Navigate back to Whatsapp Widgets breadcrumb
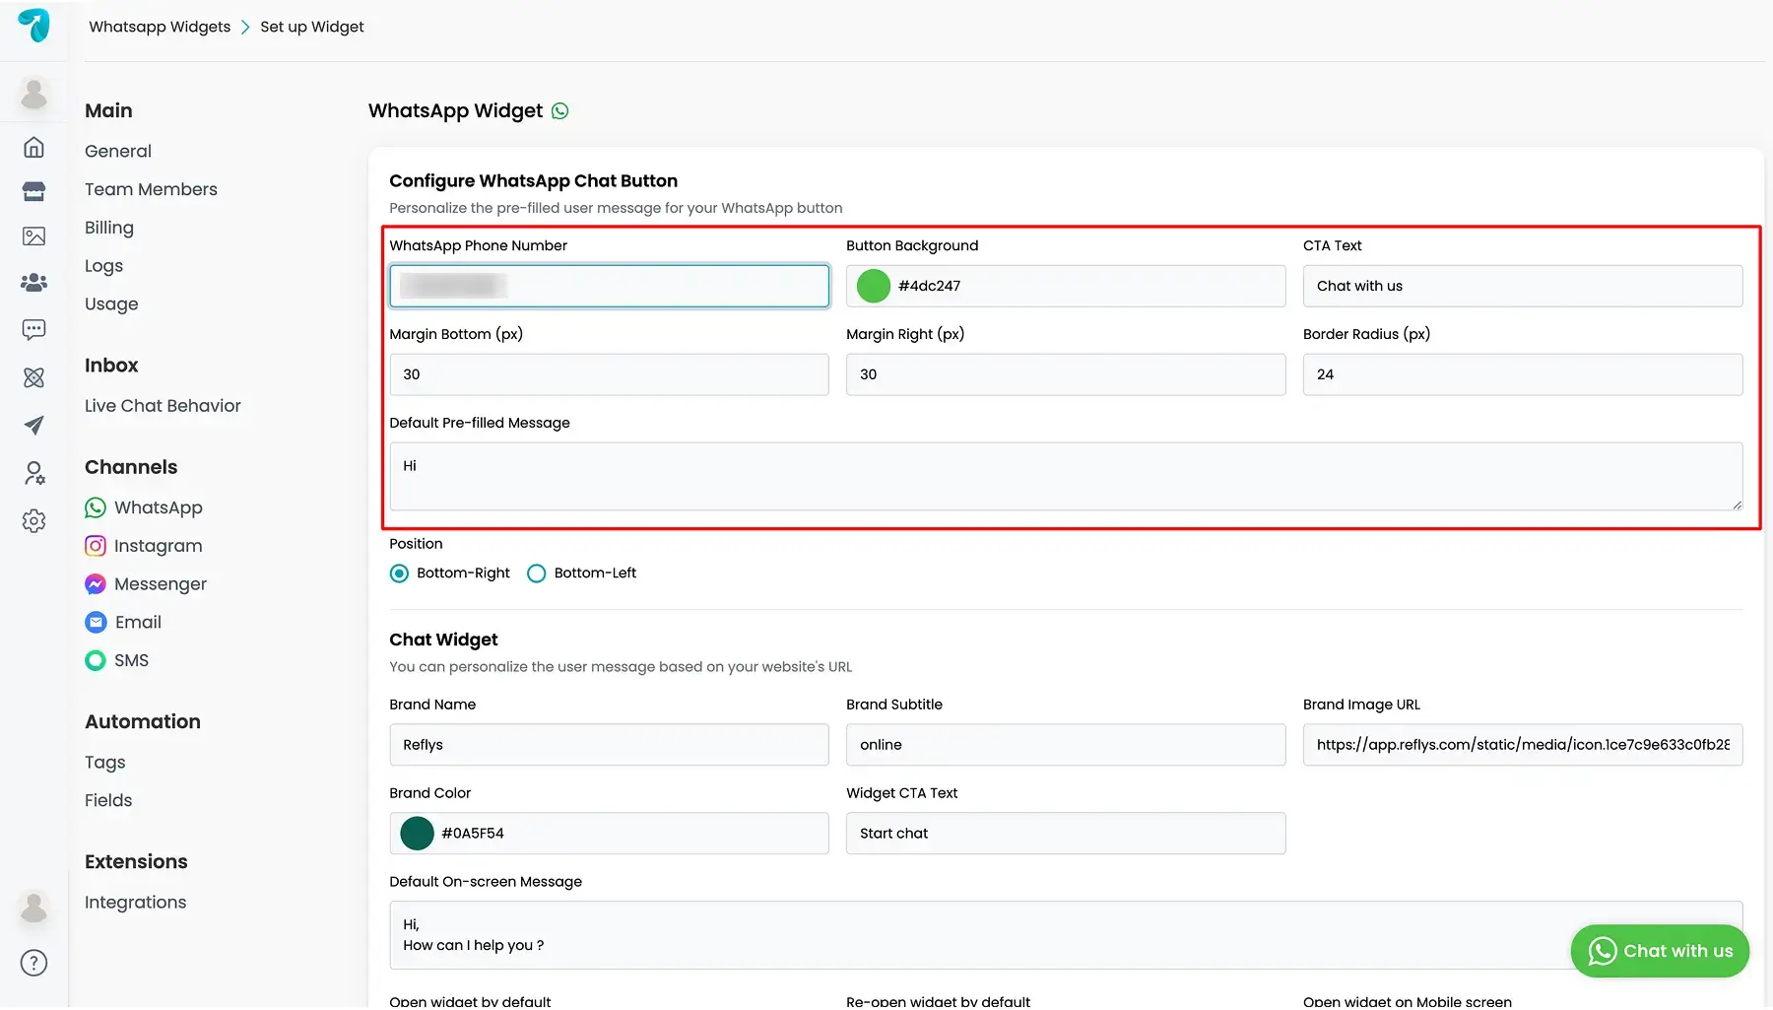The image size is (1773, 1010). coord(160,27)
